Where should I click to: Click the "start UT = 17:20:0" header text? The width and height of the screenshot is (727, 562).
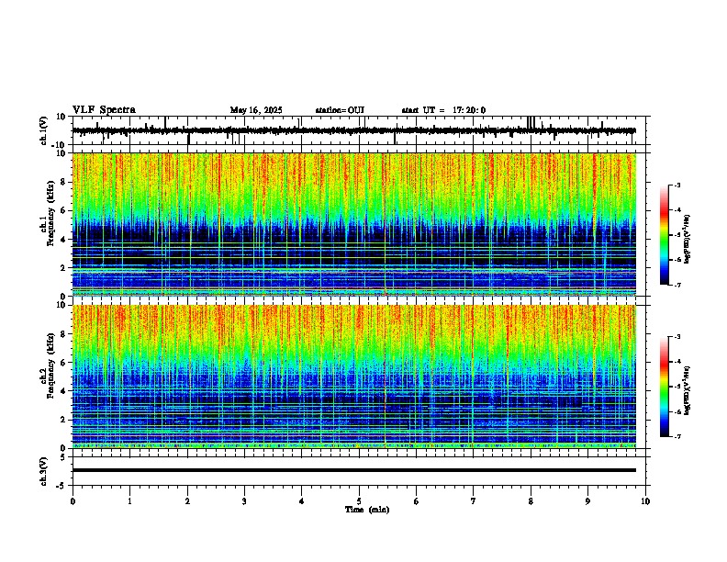[443, 110]
